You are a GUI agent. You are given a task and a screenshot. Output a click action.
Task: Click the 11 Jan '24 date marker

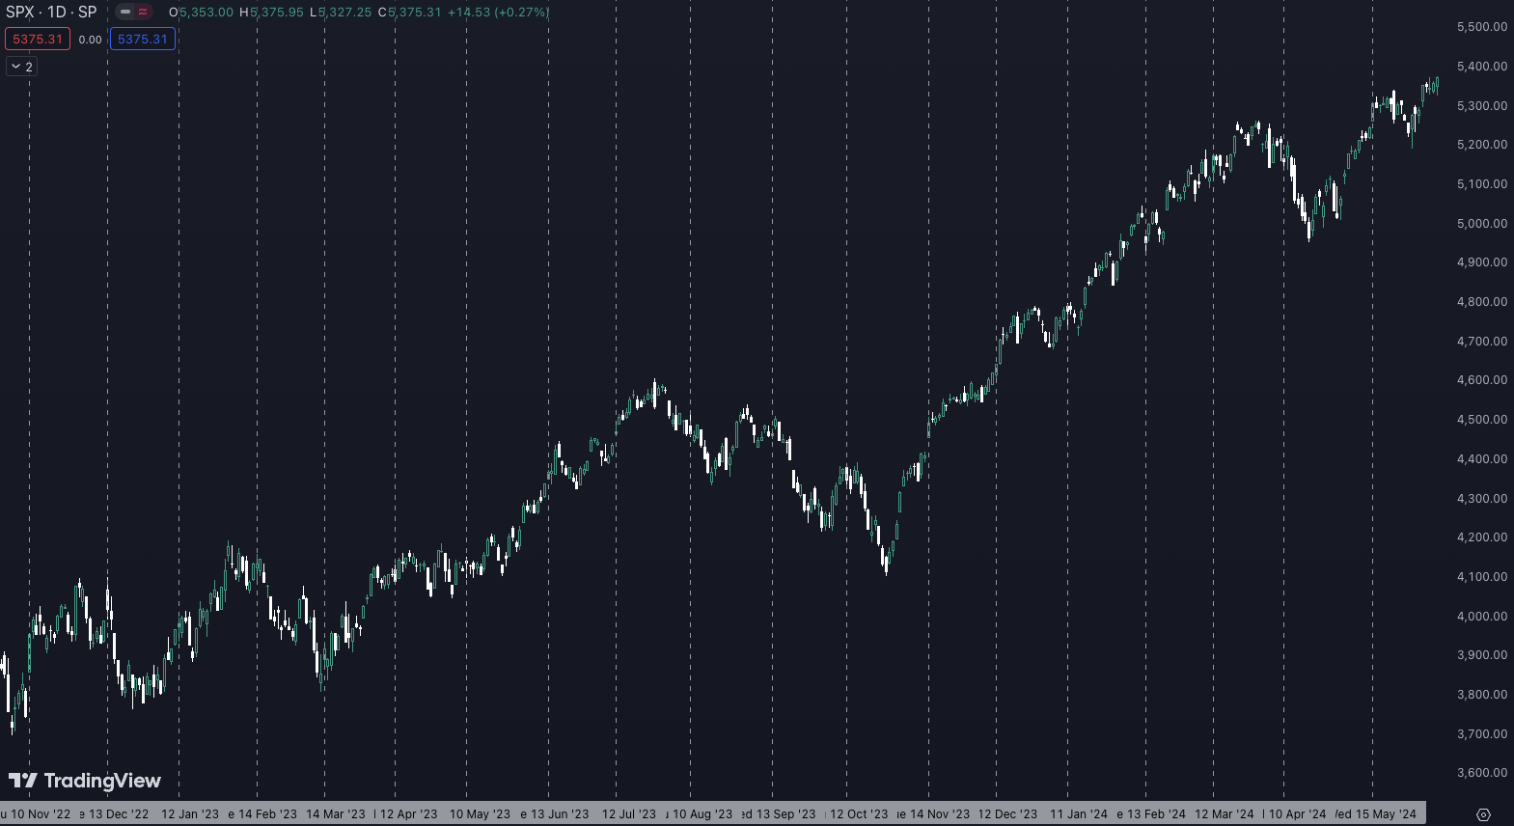click(x=1079, y=814)
